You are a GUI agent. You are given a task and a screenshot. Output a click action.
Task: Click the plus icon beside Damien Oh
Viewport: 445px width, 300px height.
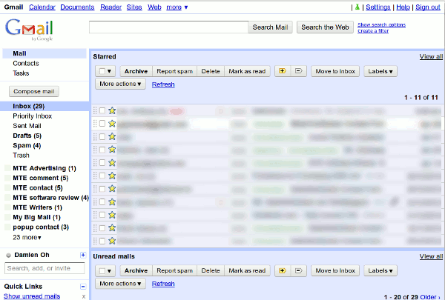coord(83,255)
